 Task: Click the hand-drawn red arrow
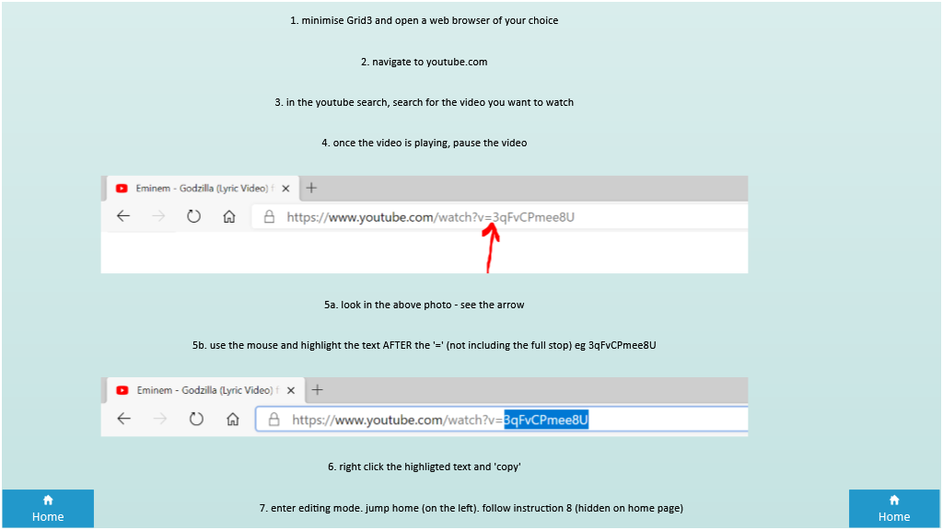click(x=492, y=247)
